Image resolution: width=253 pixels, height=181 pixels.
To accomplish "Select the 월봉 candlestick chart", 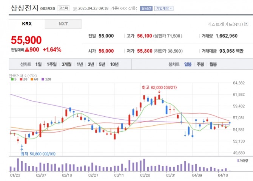I will click(213, 64).
